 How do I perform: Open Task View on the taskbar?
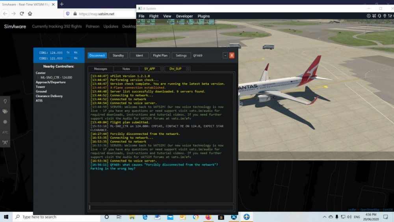point(119,217)
